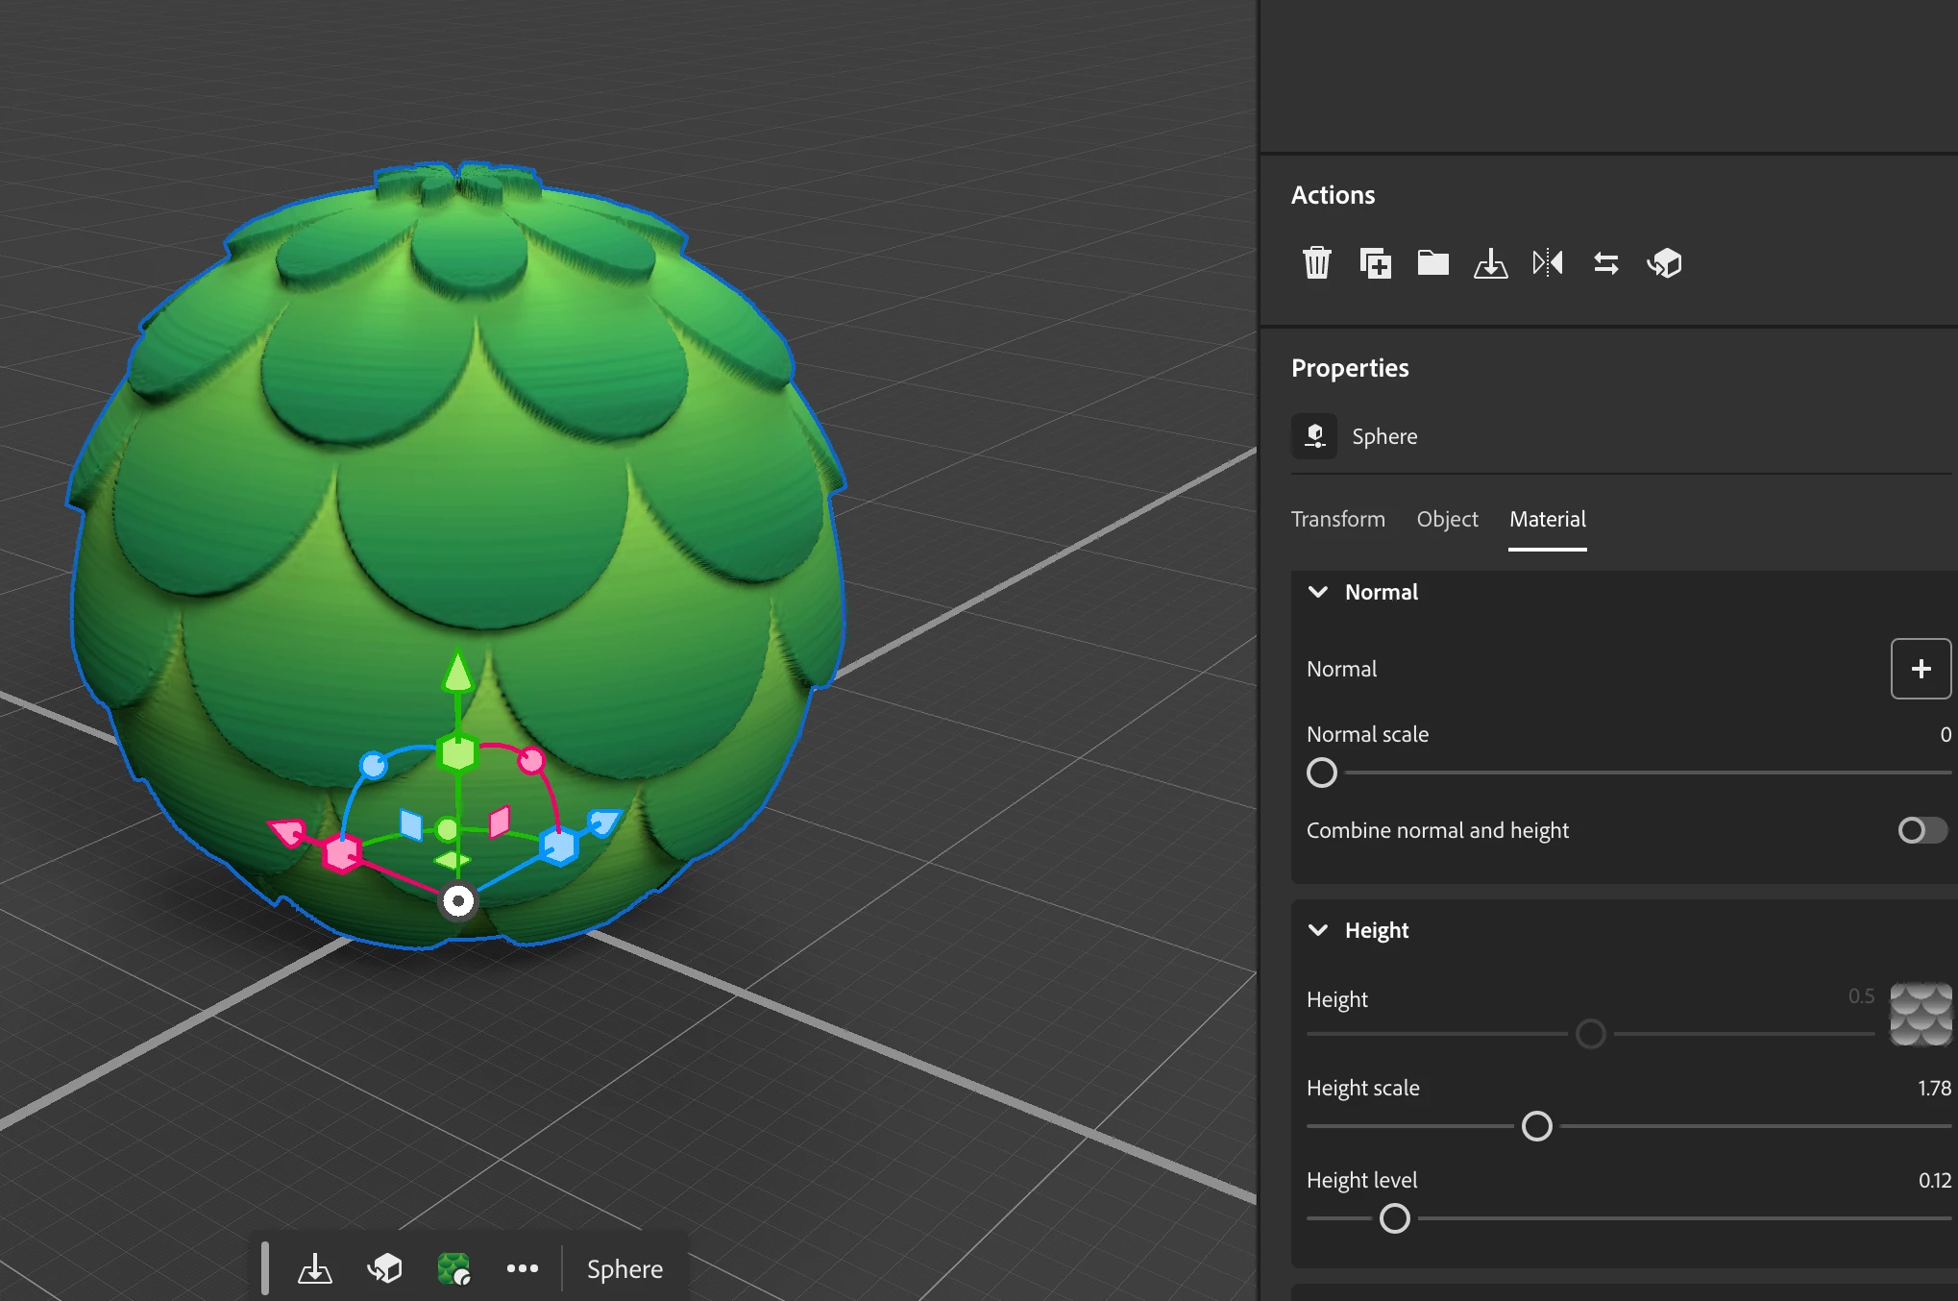Screen dimensions: 1958x1301
Task: Collapse the Normal section
Action: pos(1318,592)
